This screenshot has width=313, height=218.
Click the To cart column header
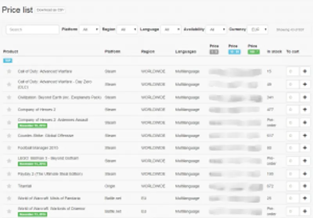[293, 52]
